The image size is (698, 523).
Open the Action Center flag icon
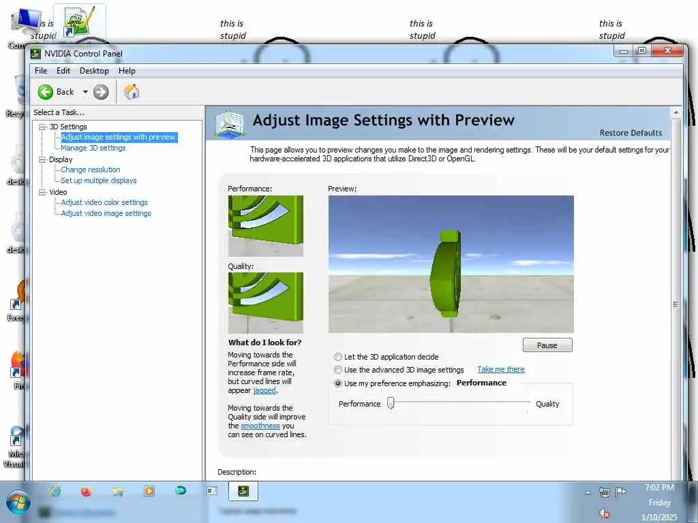point(620,492)
